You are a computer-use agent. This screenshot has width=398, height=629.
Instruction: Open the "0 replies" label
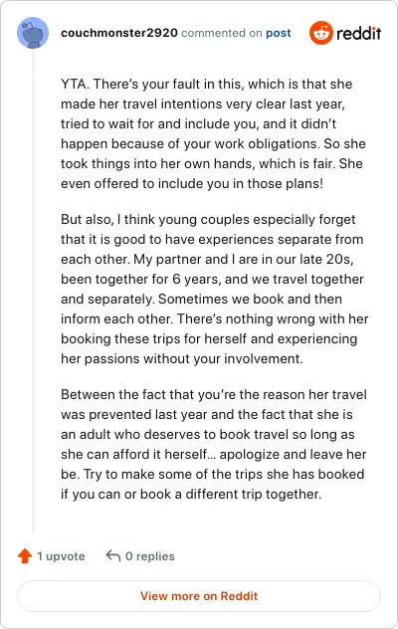[150, 556]
